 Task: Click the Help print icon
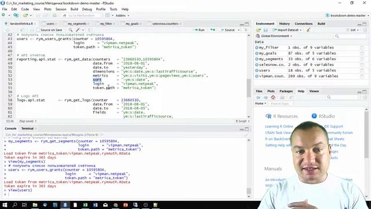pos(282,98)
